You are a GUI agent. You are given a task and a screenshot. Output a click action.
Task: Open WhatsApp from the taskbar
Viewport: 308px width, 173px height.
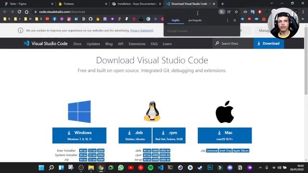[121, 168]
